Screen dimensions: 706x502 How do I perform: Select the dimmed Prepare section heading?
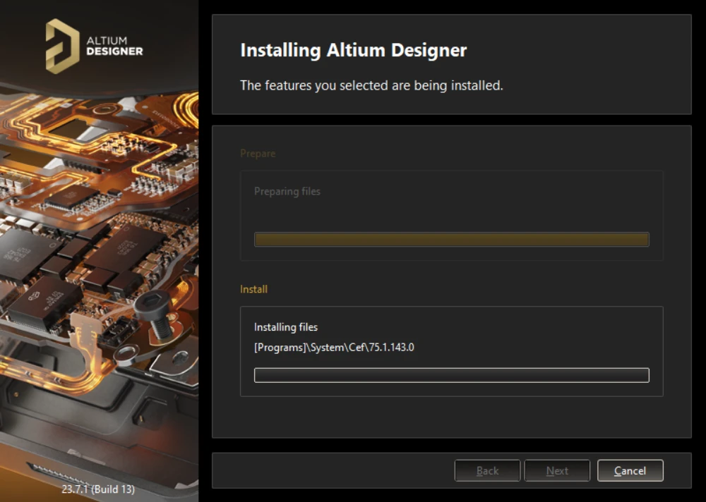click(x=258, y=153)
